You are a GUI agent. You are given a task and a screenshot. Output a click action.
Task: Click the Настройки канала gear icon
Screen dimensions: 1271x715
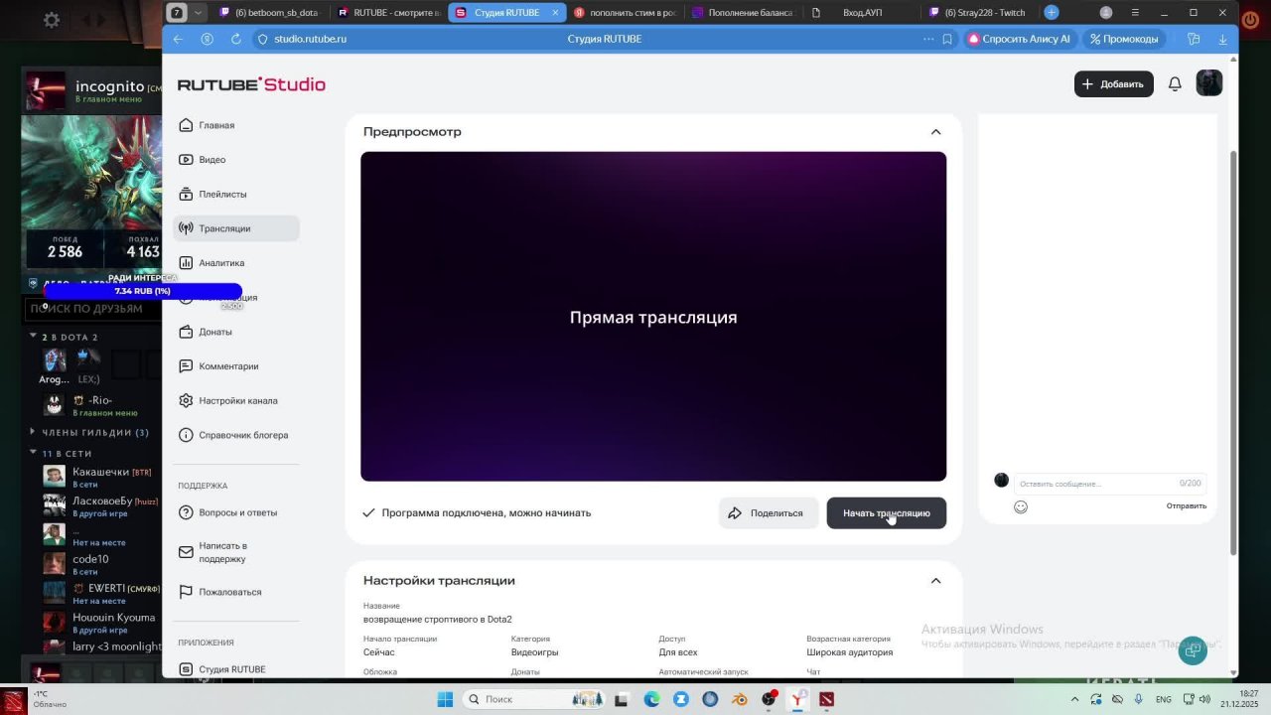pos(186,401)
